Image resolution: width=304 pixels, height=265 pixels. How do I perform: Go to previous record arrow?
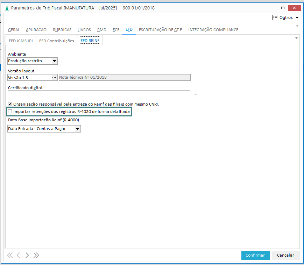(19, 255)
